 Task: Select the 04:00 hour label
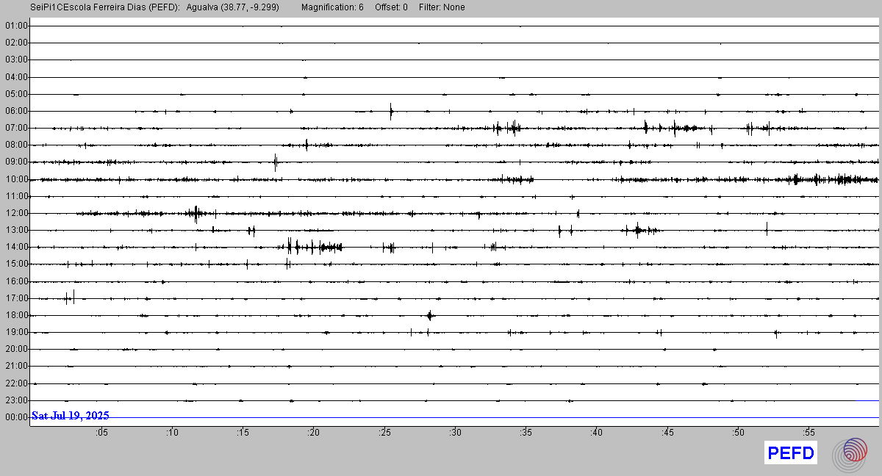click(16, 76)
